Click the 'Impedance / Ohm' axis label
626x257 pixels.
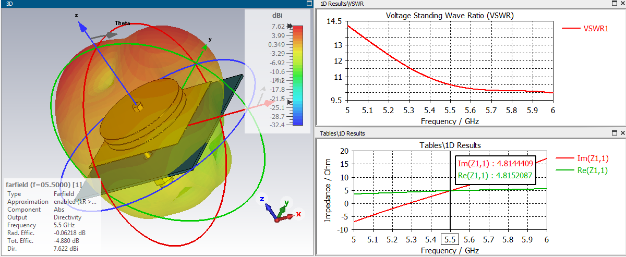click(328, 190)
